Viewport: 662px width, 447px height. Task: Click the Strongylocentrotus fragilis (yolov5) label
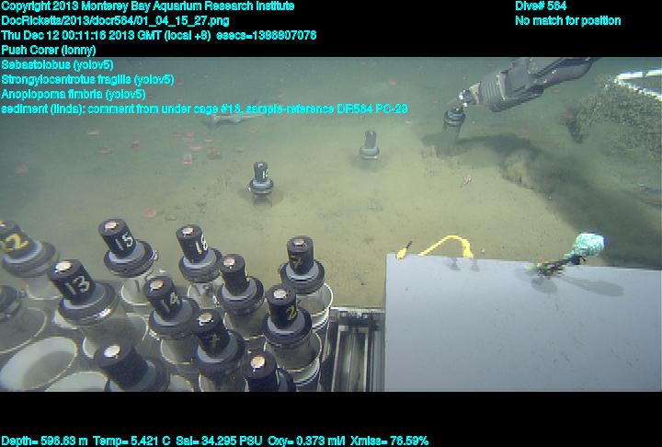coord(87,79)
